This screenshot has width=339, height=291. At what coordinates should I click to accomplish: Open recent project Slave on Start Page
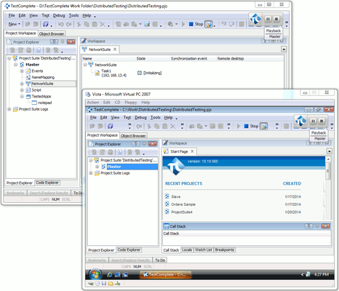point(175,196)
